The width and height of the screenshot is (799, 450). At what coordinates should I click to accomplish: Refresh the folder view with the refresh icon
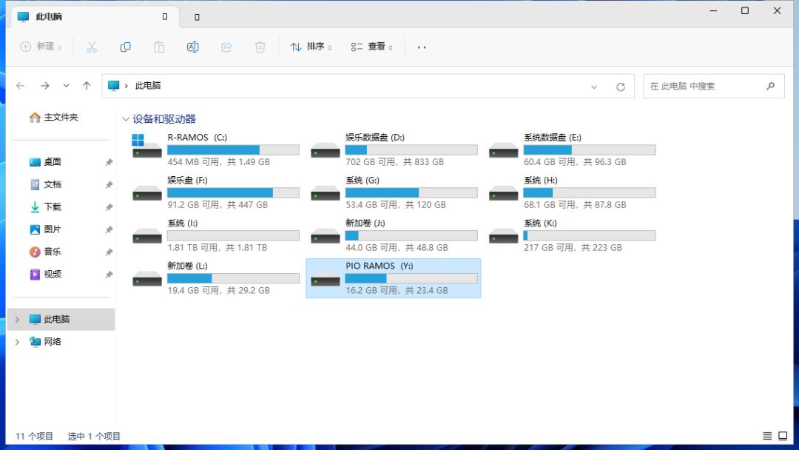tap(621, 86)
